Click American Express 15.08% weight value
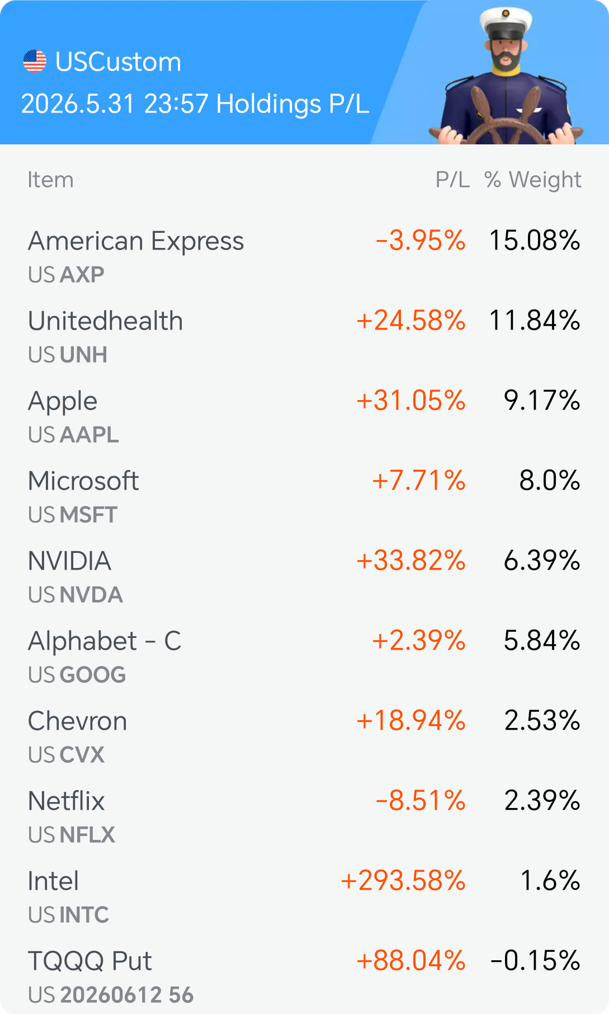The image size is (609, 1014). tap(535, 241)
